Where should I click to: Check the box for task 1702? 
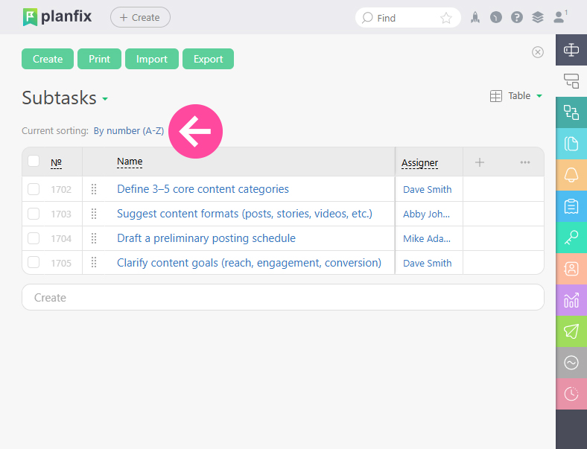34,189
